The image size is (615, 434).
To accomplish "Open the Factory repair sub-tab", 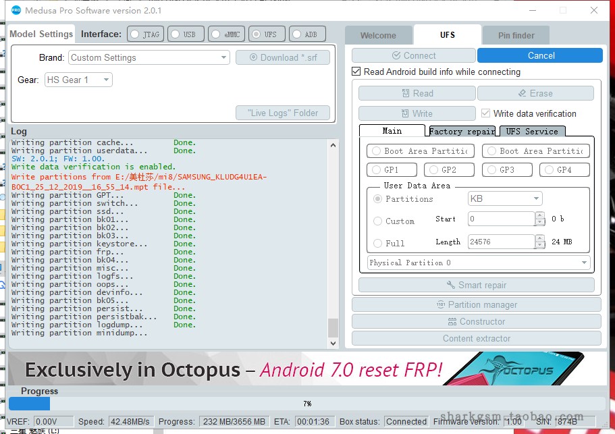I will (462, 132).
